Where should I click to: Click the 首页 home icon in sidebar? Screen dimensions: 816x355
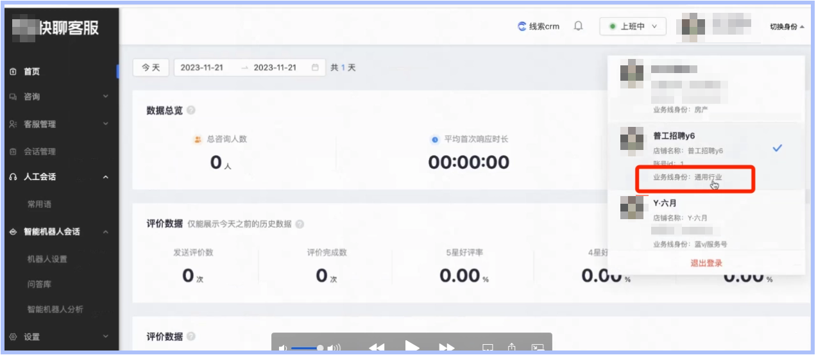tap(13, 72)
